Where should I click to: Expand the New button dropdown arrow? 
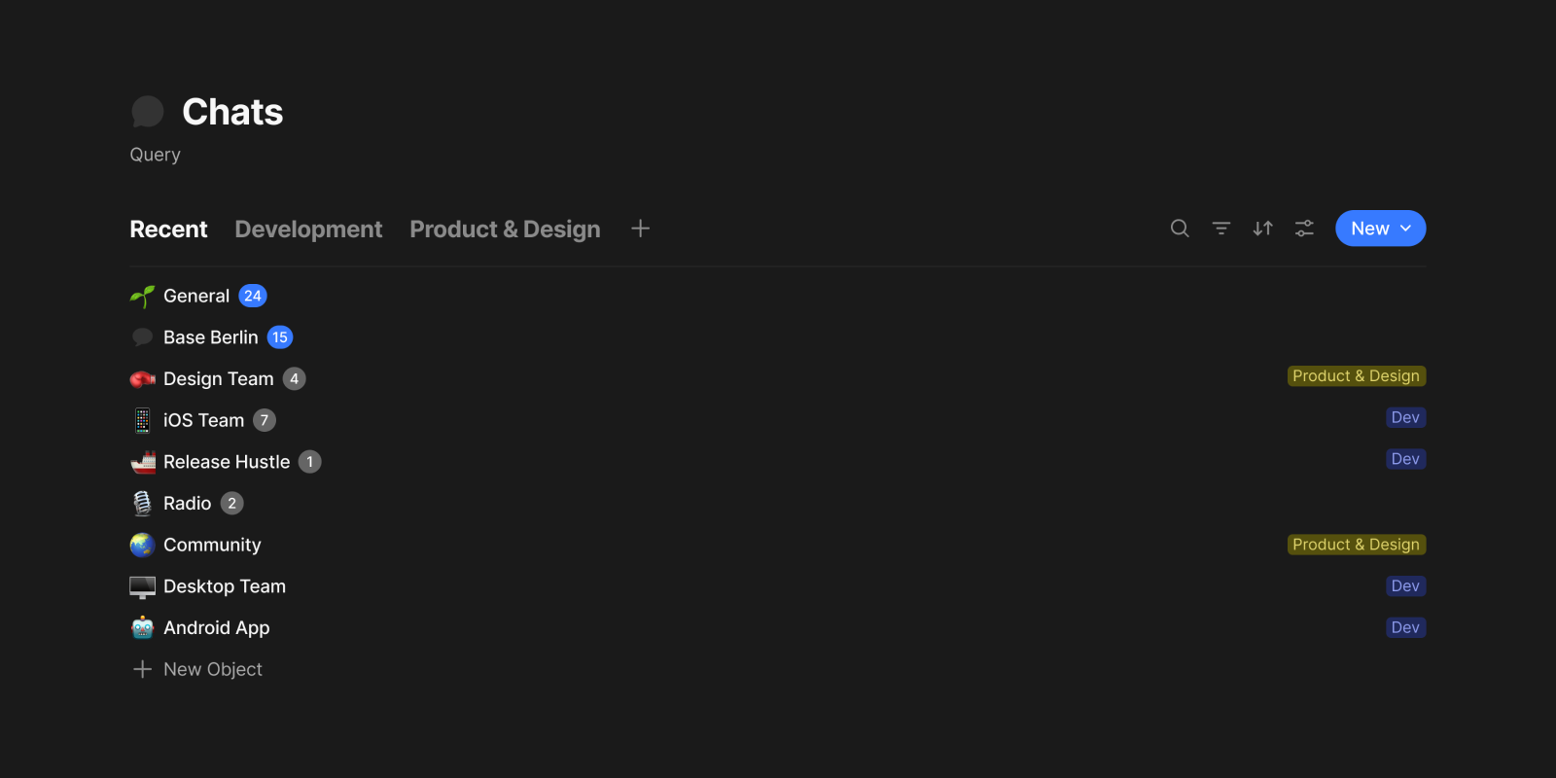pyautogui.click(x=1405, y=229)
